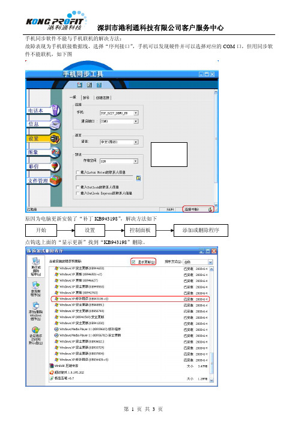Image resolution: width=298 pixels, height=423 pixels.
Task: Select Windows Media Player 11 安全更新 row
Action: point(131,335)
